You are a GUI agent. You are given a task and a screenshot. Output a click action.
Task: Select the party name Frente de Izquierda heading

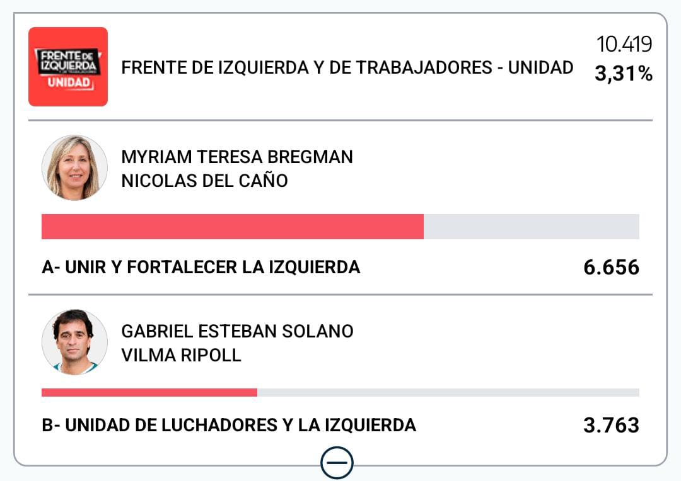347,67
